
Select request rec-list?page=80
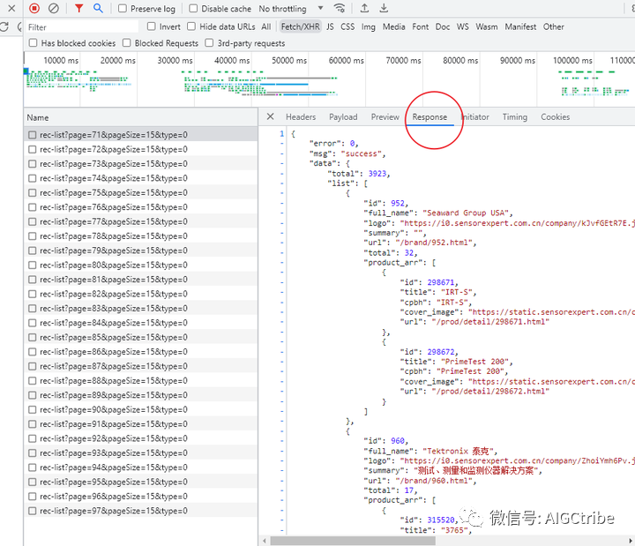click(x=113, y=265)
